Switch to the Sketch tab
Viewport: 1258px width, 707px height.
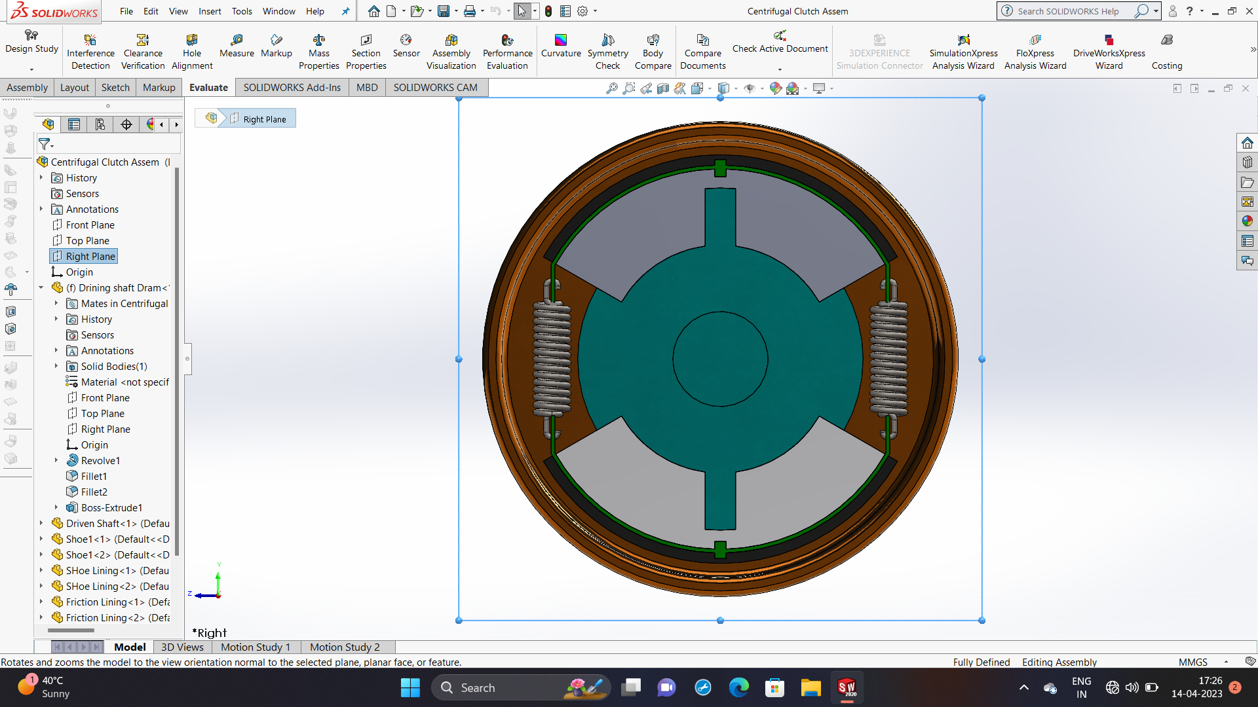(x=115, y=87)
